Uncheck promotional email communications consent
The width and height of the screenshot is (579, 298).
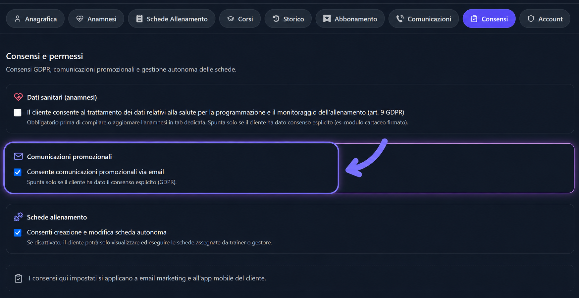coord(18,172)
